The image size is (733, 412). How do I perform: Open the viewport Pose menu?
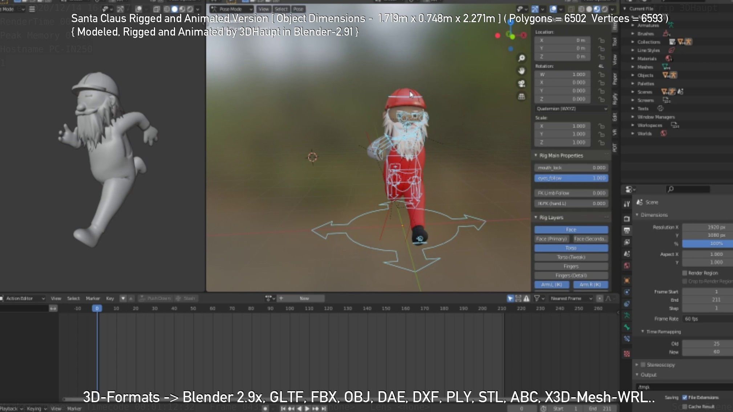point(298,9)
